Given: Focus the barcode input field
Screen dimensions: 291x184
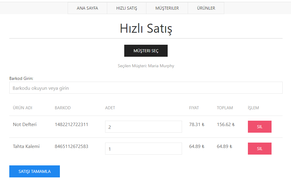Looking at the screenshot, I should coord(146,88).
